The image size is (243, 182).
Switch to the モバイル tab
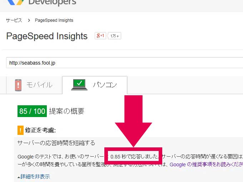coord(34,85)
